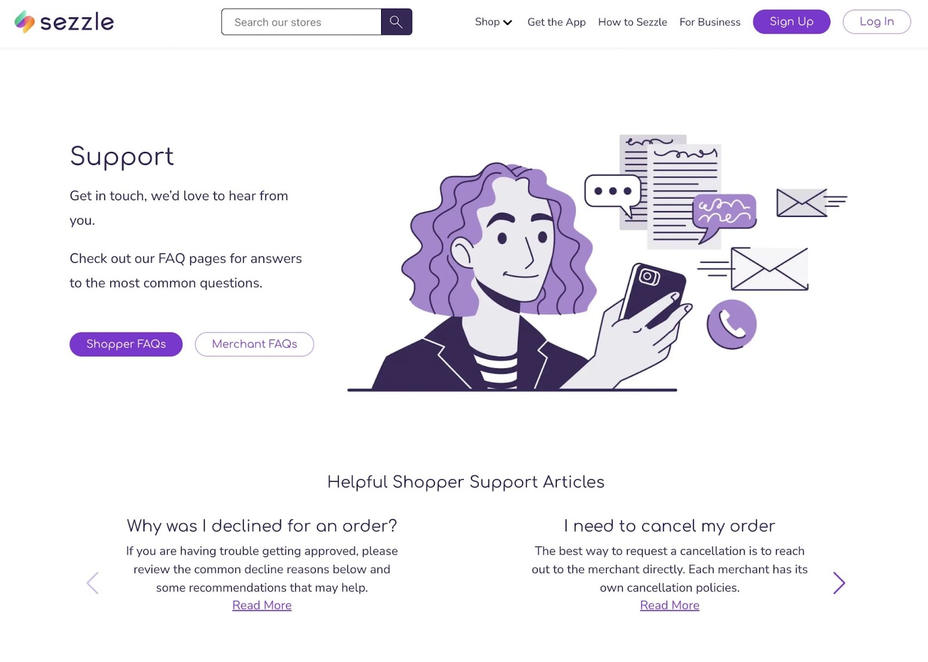Click the purple phone icon in illustration

[x=731, y=324]
